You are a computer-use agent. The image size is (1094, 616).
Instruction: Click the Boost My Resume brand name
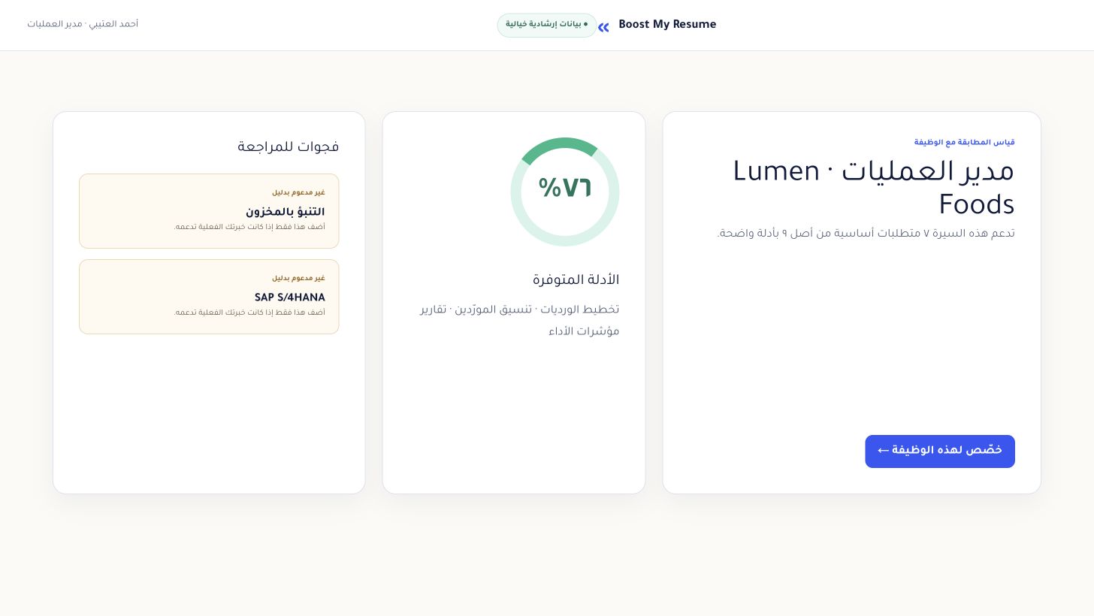(667, 25)
